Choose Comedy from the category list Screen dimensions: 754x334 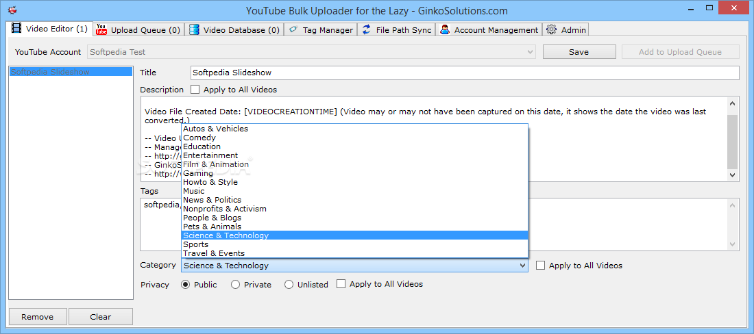355,138
